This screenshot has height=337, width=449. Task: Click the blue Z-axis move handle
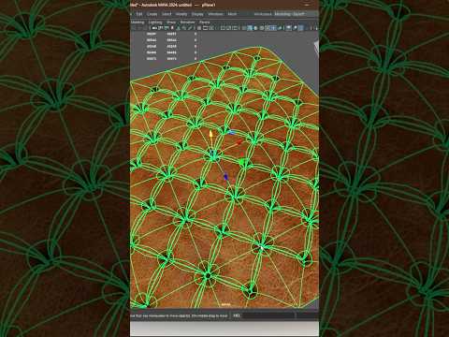pyautogui.click(x=226, y=177)
